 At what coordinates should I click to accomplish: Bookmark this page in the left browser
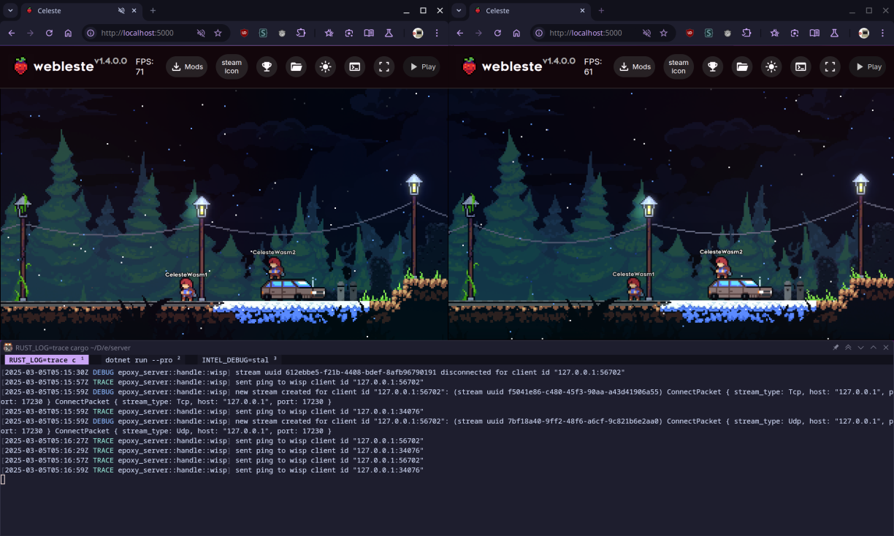click(218, 33)
